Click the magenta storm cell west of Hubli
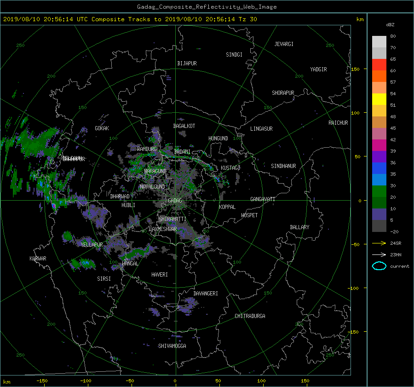Screen dimensions: 414x387 (54, 206)
